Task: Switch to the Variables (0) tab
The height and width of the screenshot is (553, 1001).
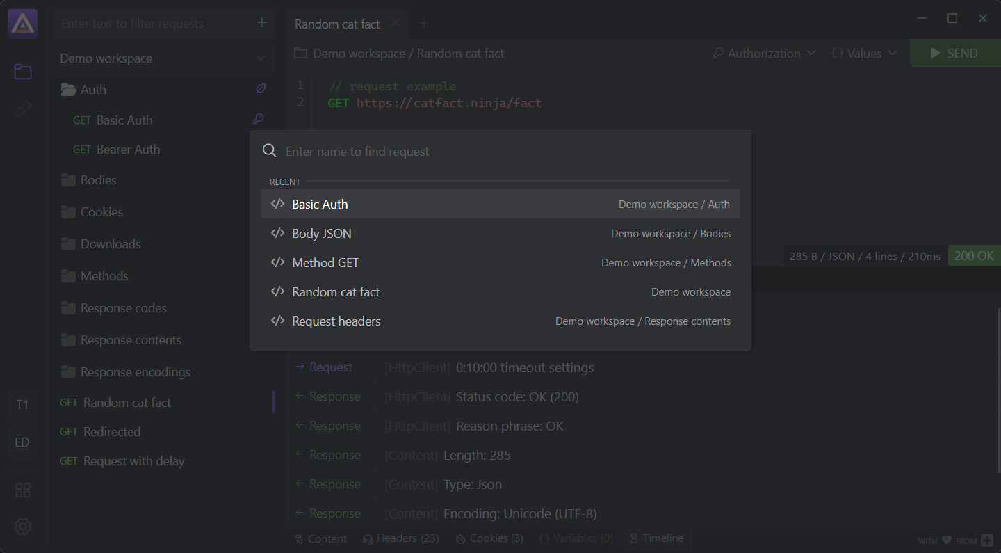Action: 576,538
